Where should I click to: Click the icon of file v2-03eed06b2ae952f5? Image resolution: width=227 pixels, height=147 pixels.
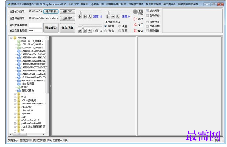[19, 77]
